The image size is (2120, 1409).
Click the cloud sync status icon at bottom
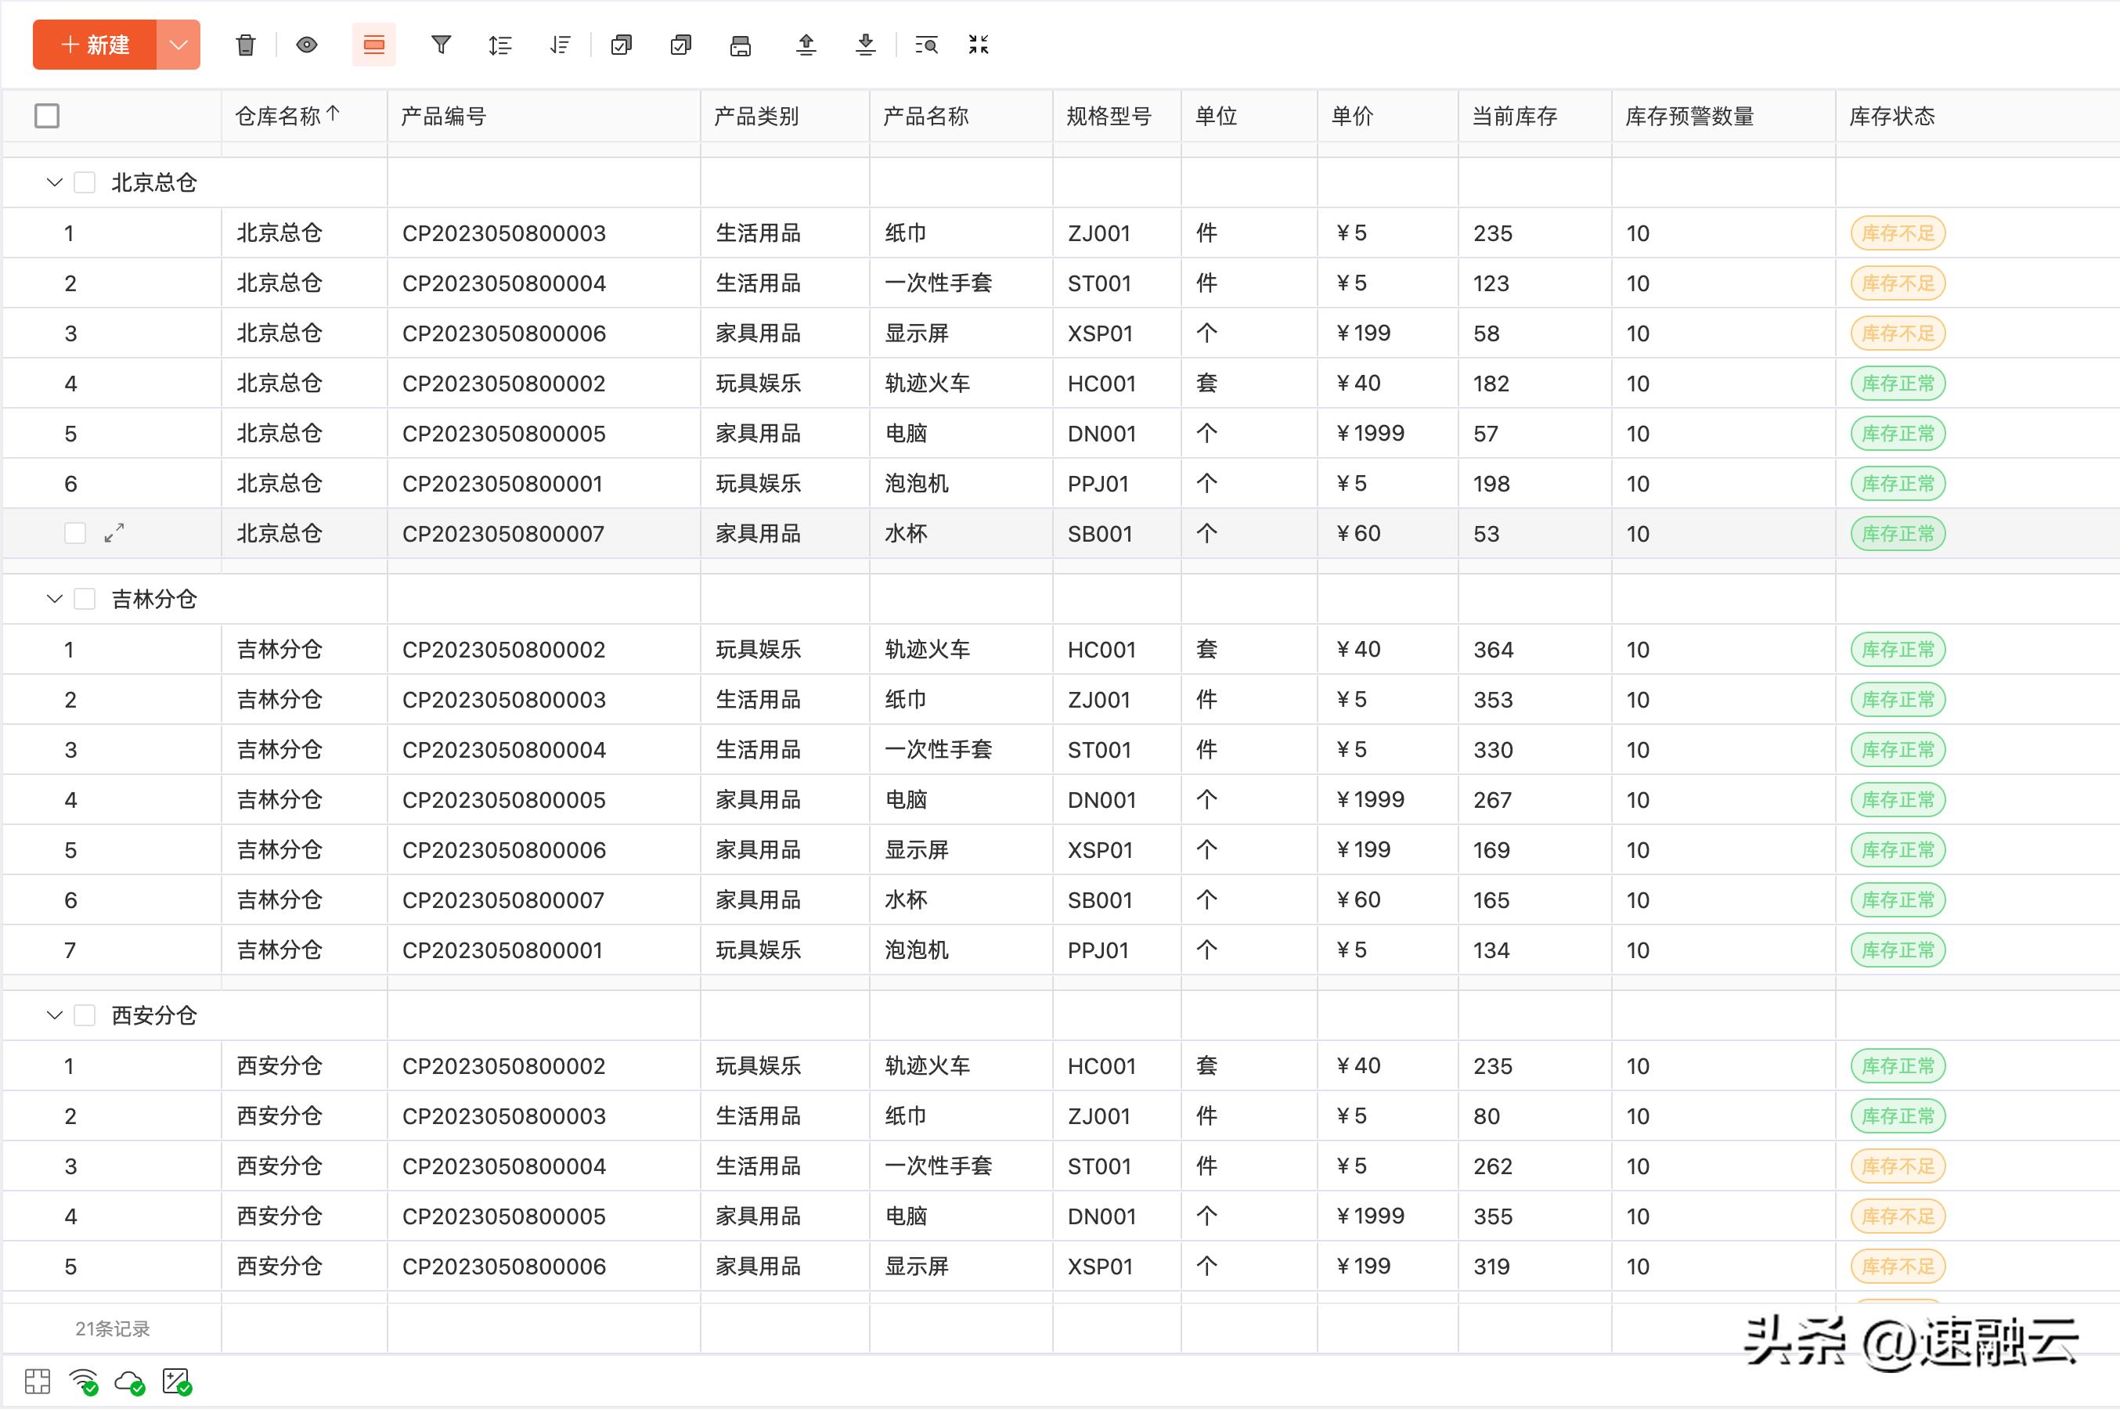tap(128, 1381)
